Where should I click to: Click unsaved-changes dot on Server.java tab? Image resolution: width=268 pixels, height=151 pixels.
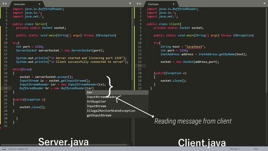[39, 4]
